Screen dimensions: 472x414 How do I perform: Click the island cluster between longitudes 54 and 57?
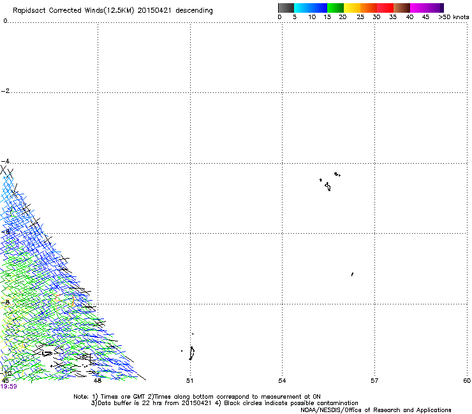330,182
